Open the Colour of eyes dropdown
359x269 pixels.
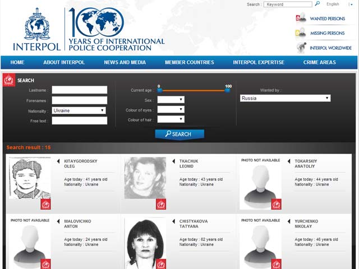click(x=171, y=109)
